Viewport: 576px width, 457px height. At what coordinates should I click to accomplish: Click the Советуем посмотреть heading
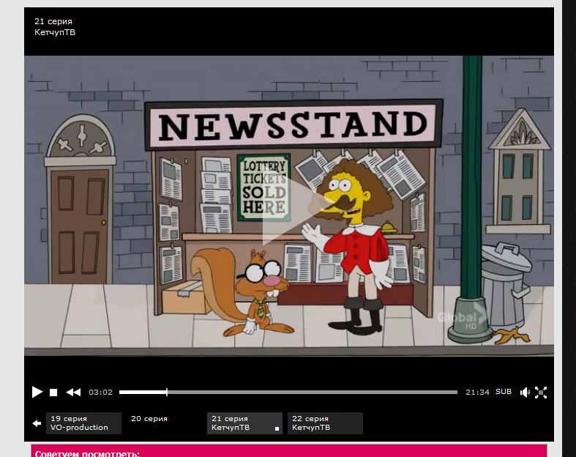coord(87,453)
